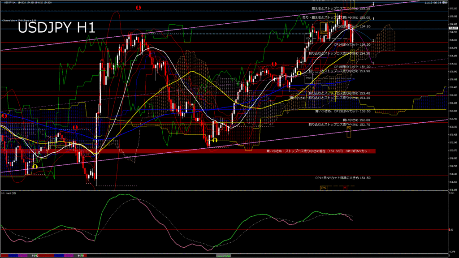Image resolution: width=459 pixels, height=258 pixels.
Task: Click the 11/14 date marker on the time axis
Action: [x=82, y=255]
